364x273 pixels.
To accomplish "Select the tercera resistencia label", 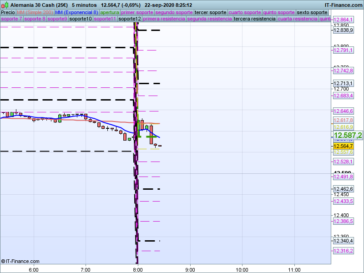I will coord(254,19).
